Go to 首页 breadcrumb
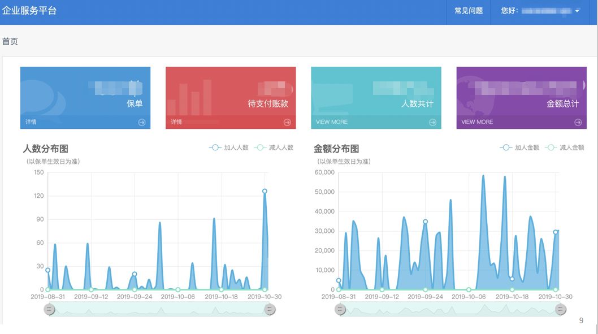 [x=10, y=41]
